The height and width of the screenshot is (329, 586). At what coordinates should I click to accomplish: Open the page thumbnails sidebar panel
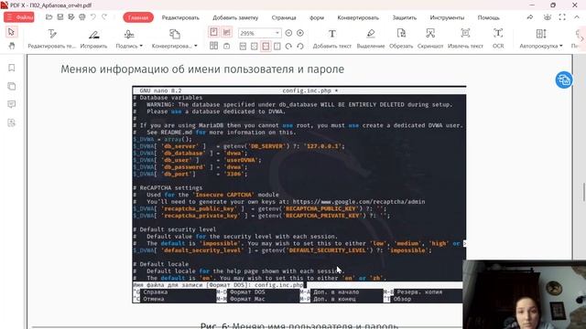click(x=12, y=86)
